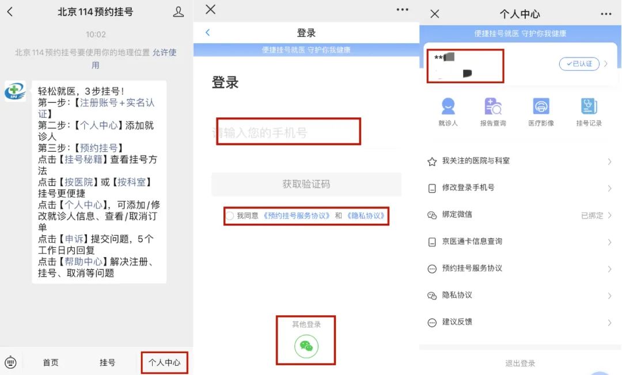The image size is (622, 375).
Task: Open the 绑定微信 row
Action: click(520, 215)
